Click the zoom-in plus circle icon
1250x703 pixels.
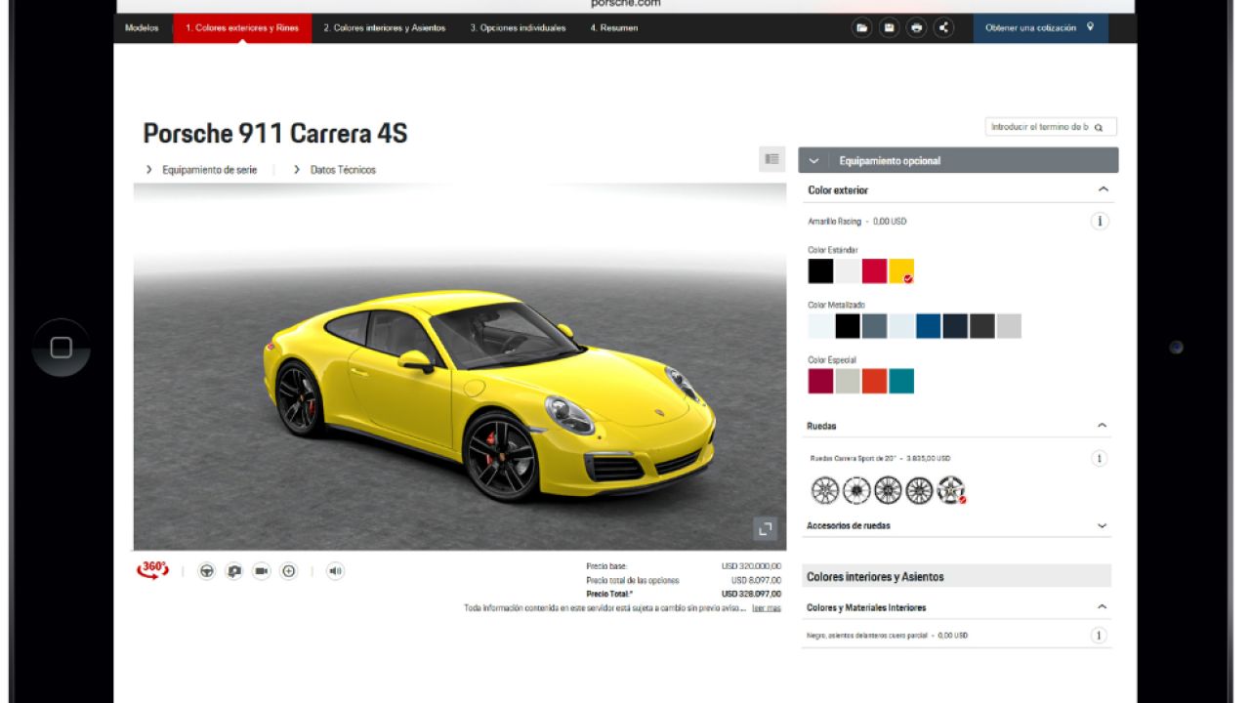[x=288, y=571]
